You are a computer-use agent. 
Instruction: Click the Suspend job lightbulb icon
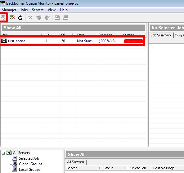click(47, 18)
